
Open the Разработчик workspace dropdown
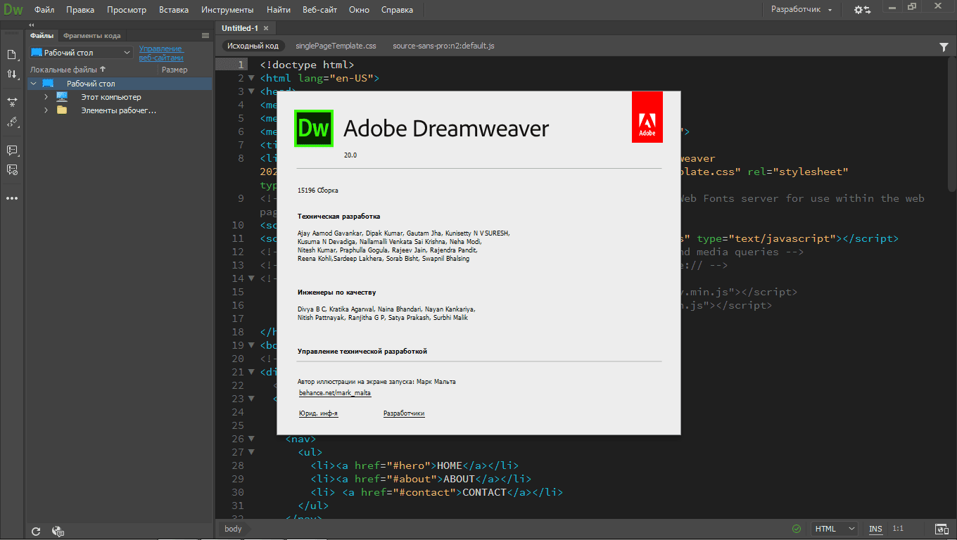pos(801,10)
